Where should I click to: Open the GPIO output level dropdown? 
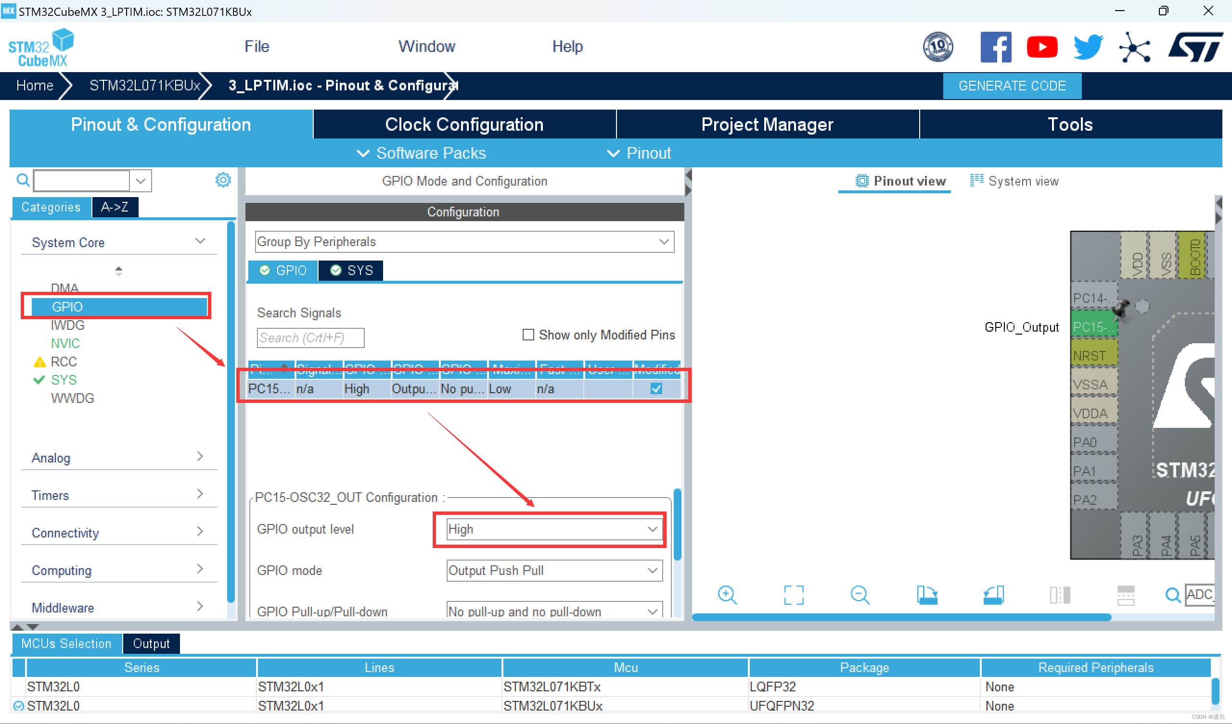[554, 529]
